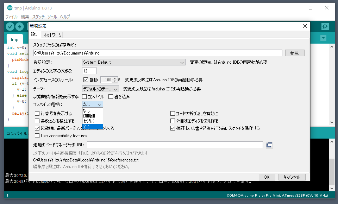
Task: Click the Verify checkmark toolbar button
Action: point(10,27)
